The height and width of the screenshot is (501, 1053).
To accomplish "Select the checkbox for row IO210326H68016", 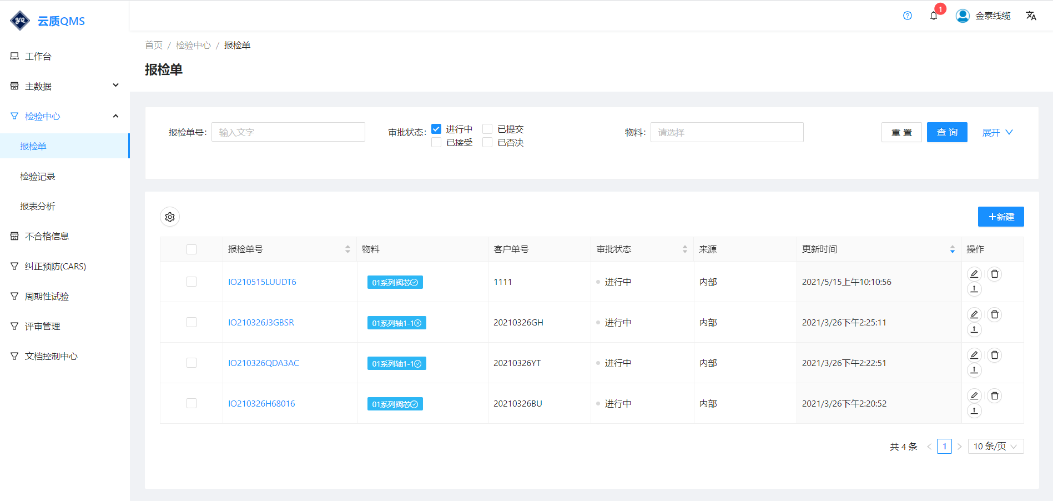I will click(192, 403).
